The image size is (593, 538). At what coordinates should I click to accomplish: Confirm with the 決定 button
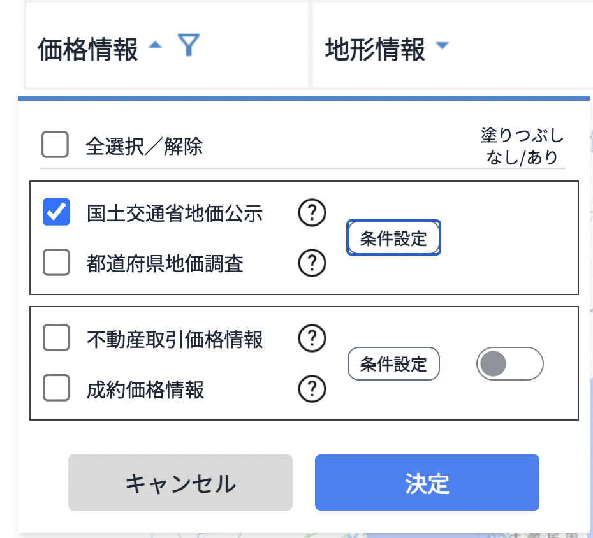[x=427, y=483]
